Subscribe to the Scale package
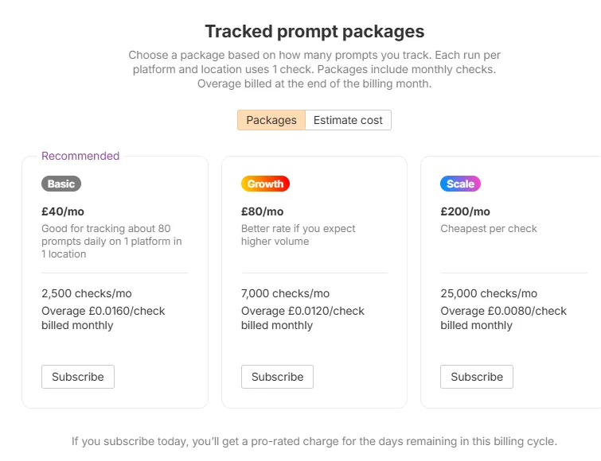This screenshot has width=601, height=461. pos(477,377)
